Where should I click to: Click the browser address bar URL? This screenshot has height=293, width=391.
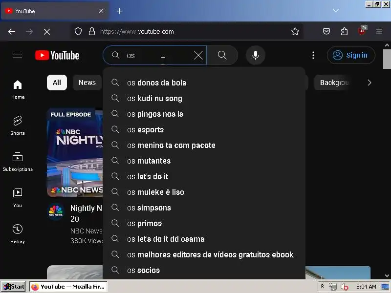click(137, 32)
